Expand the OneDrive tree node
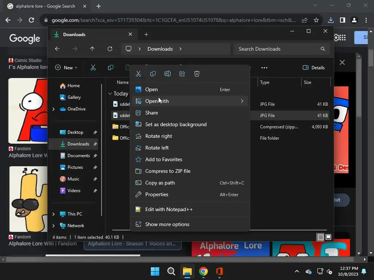This screenshot has width=374, height=280. click(x=53, y=109)
